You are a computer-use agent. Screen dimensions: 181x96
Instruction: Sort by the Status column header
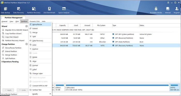point(160,25)
